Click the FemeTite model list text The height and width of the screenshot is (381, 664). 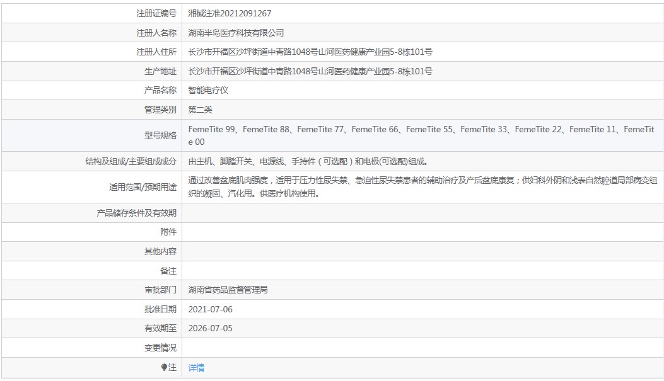[421, 136]
